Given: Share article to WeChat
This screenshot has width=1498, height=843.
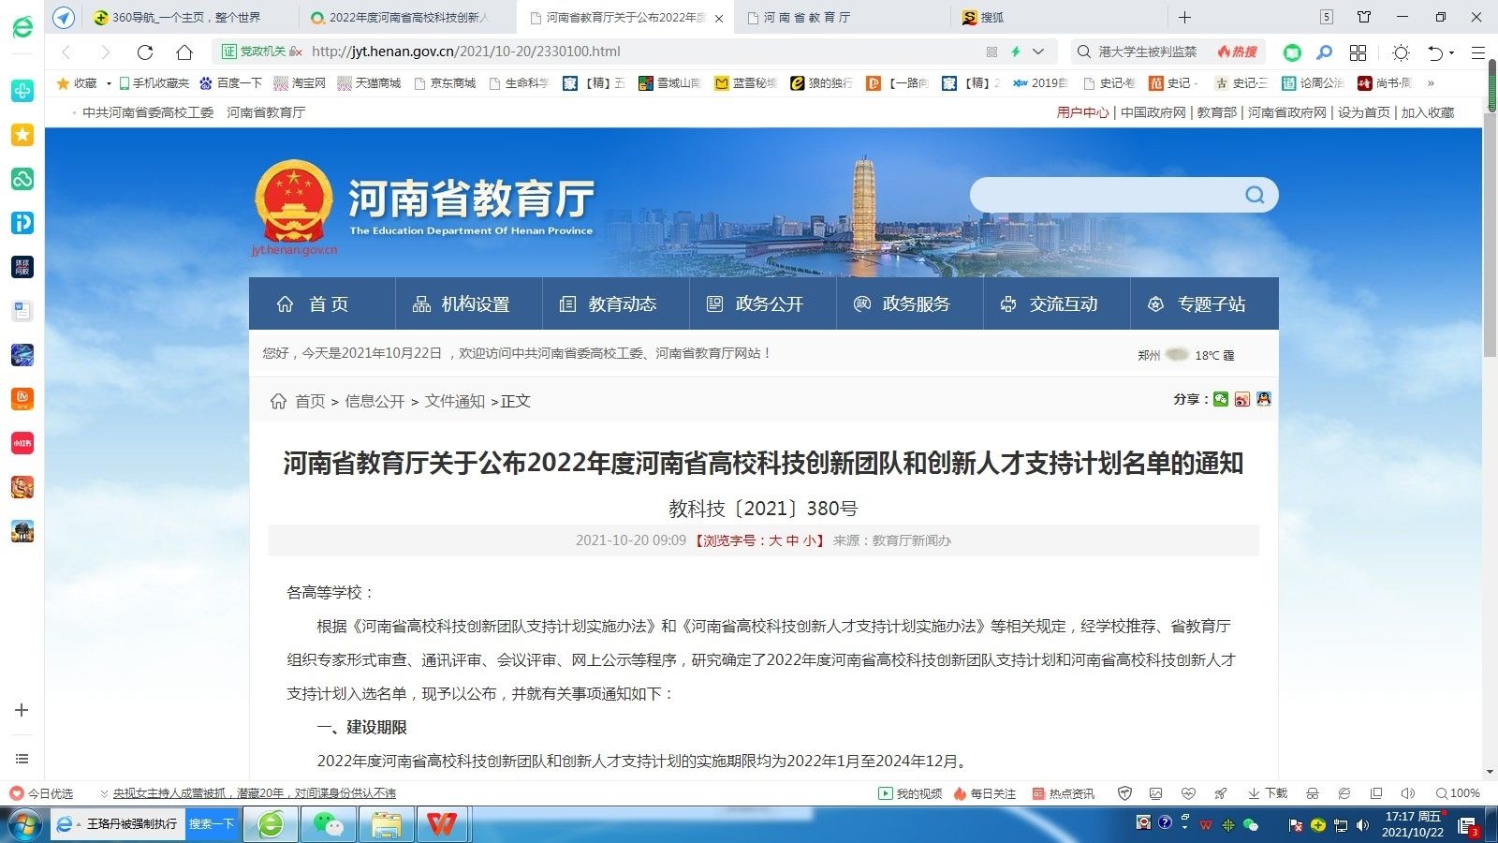Looking at the screenshot, I should (1220, 399).
